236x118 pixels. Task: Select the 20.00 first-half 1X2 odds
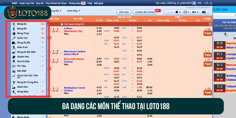(149, 87)
